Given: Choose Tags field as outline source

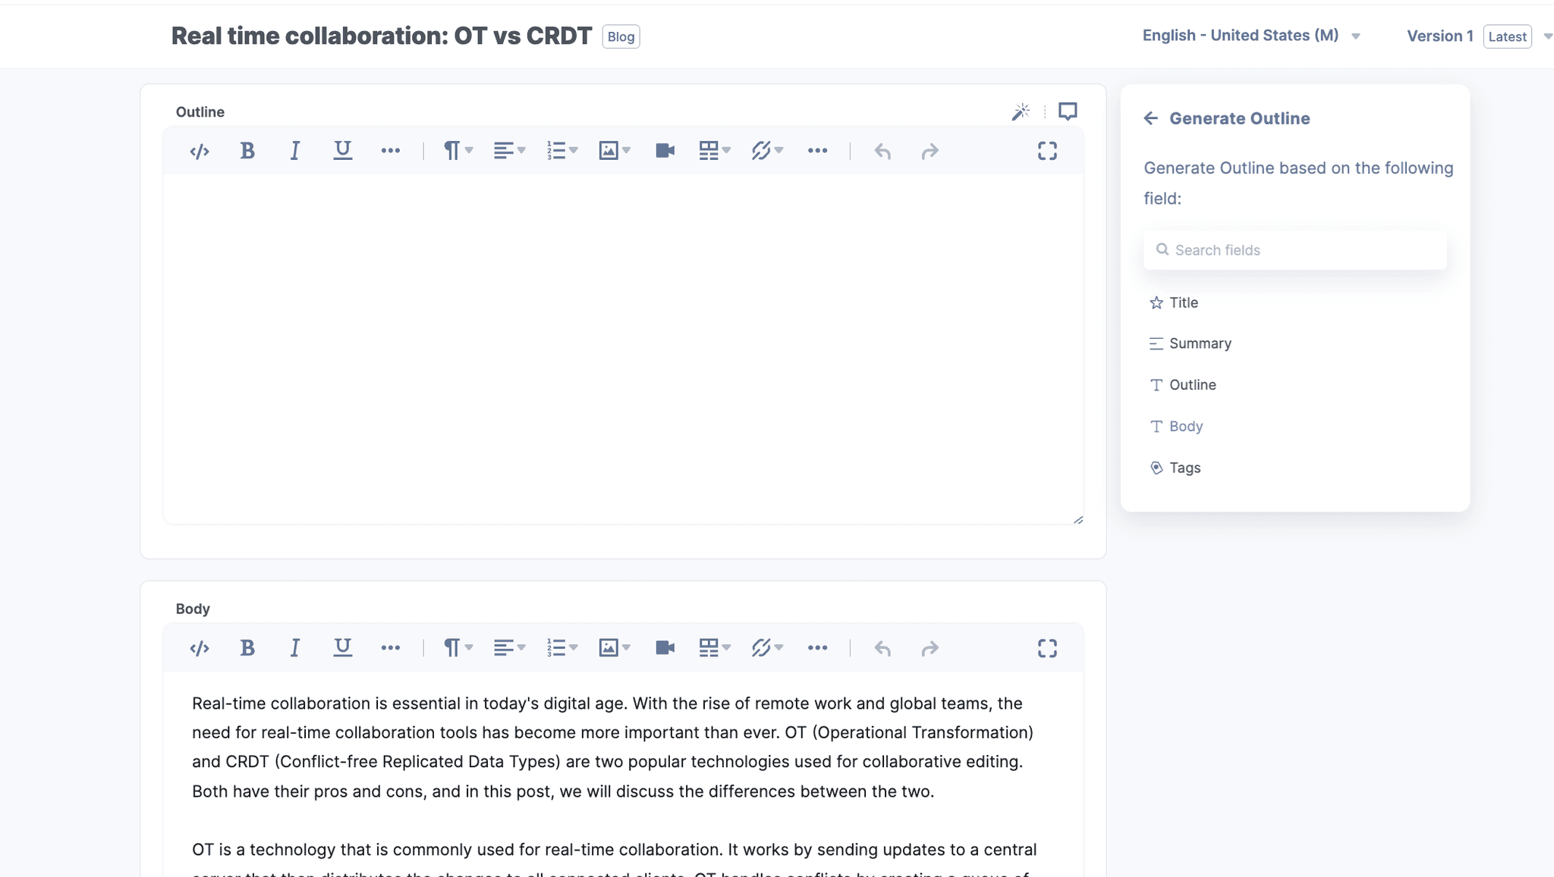Looking at the screenshot, I should (x=1184, y=468).
